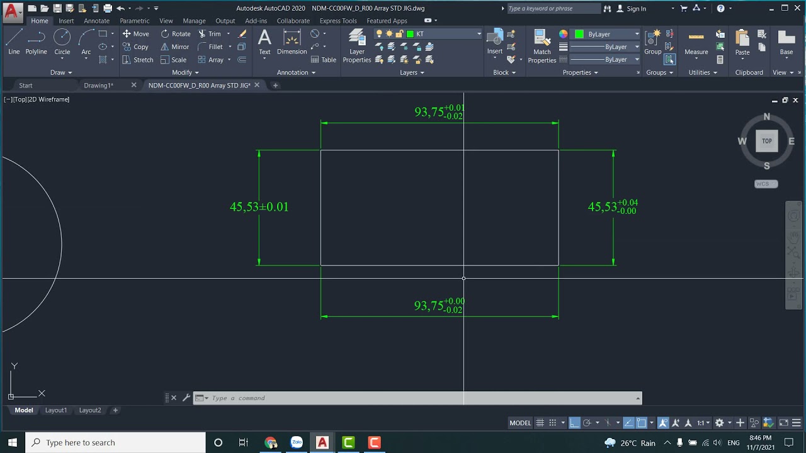Click the Undo arrow in quick access toolbar

(120, 8)
